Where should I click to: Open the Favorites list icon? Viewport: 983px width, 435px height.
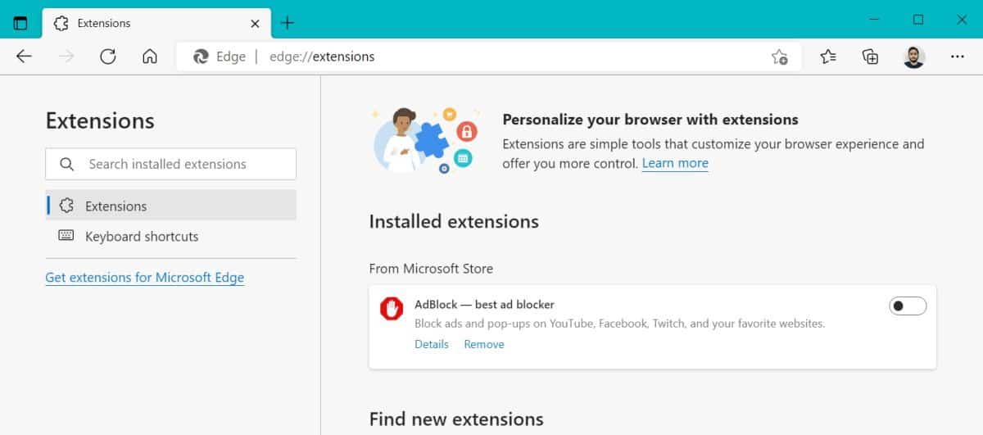[x=828, y=57]
